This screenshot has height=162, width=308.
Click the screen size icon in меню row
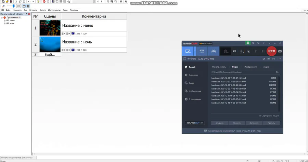[73, 33]
